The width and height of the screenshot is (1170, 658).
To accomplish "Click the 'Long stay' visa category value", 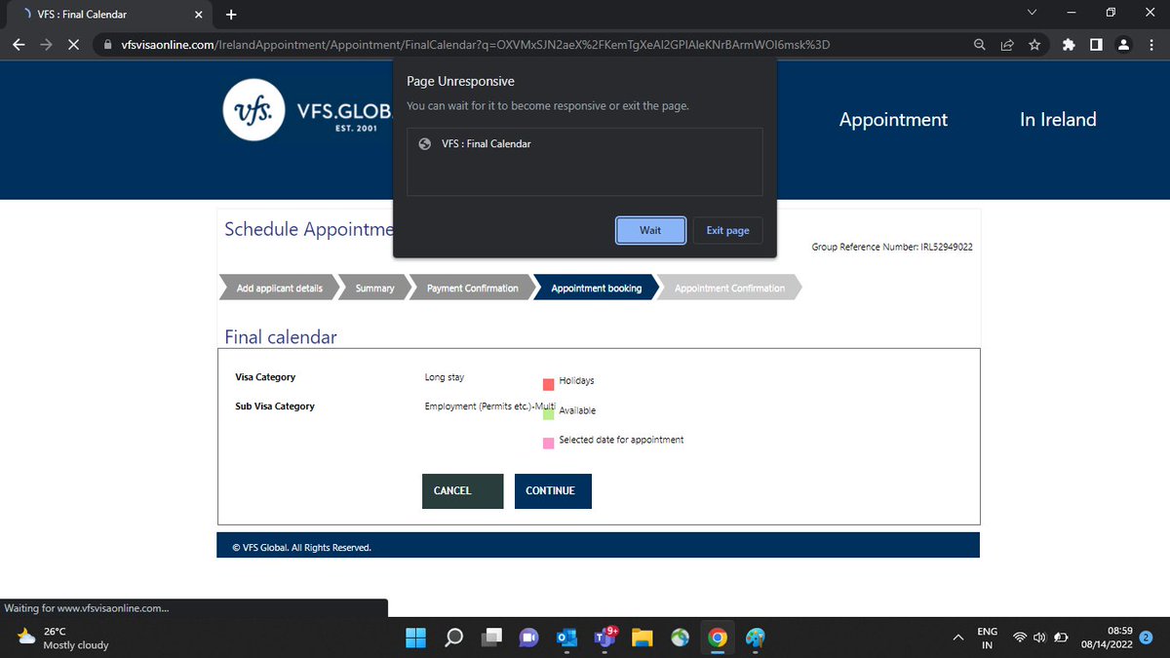I will 445,376.
